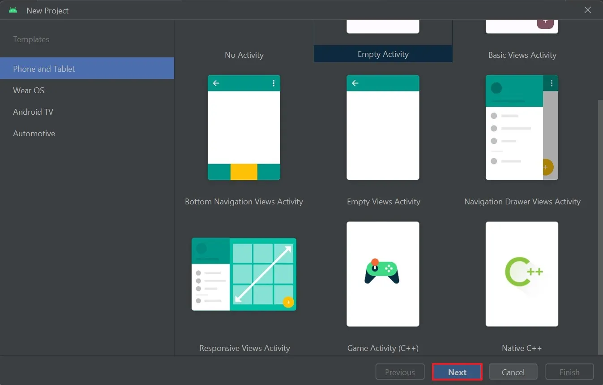Click the Previous navigation button
Viewport: 603px width, 385px height.
tap(400, 372)
